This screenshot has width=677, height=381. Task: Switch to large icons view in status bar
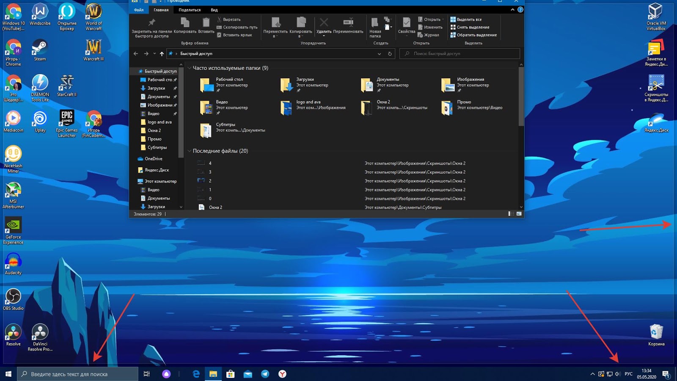click(x=519, y=214)
